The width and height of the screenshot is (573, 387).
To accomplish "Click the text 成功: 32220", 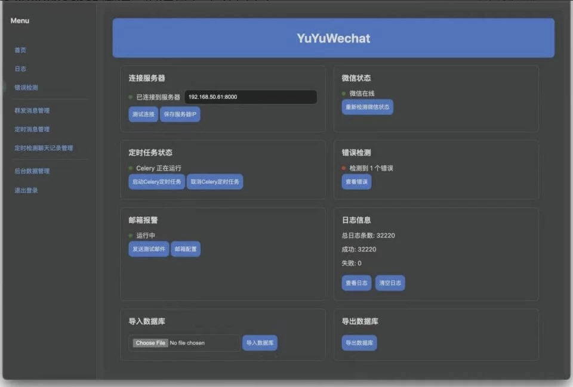I will 359,249.
